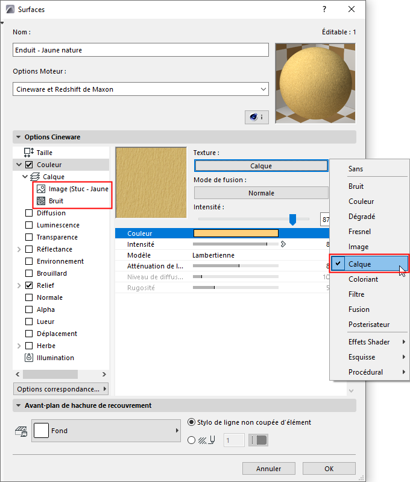Click the cover fill hatch icon
Screen dimensions: 410x482
point(21,431)
